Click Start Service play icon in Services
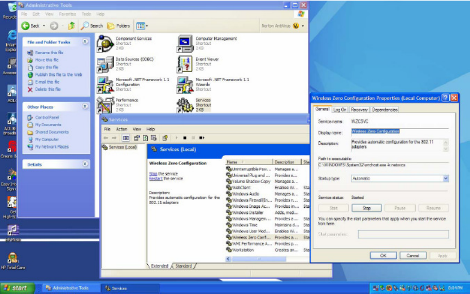The height and width of the screenshot is (294, 470). (x=177, y=138)
